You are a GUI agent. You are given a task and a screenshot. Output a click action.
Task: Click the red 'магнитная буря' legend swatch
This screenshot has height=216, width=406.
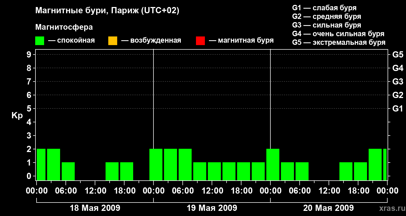click(200, 41)
